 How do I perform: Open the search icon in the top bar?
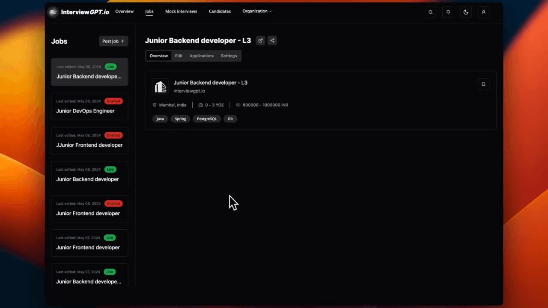(430, 12)
